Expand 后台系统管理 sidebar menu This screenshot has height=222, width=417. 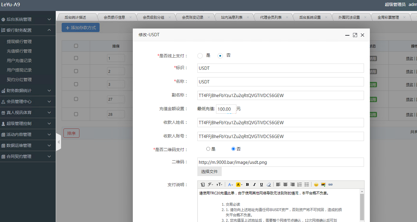tap(28, 19)
